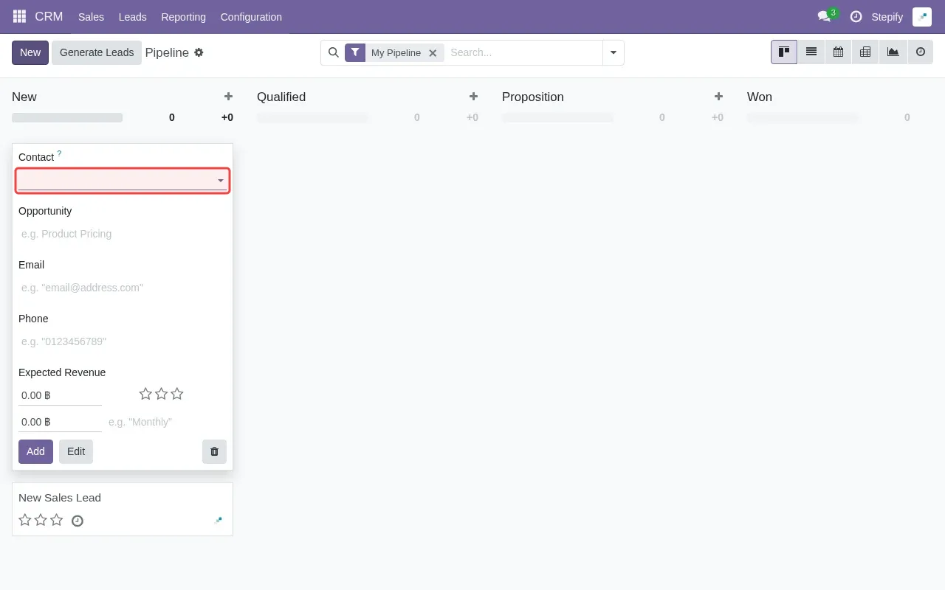
Task: Open the Pipeline settings gear
Action: coord(199,52)
